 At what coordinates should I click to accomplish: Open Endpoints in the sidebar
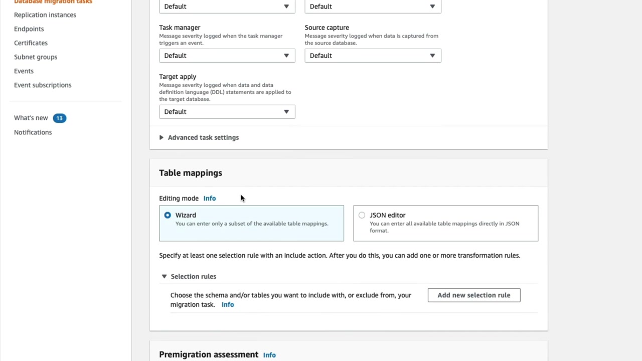[x=29, y=29]
